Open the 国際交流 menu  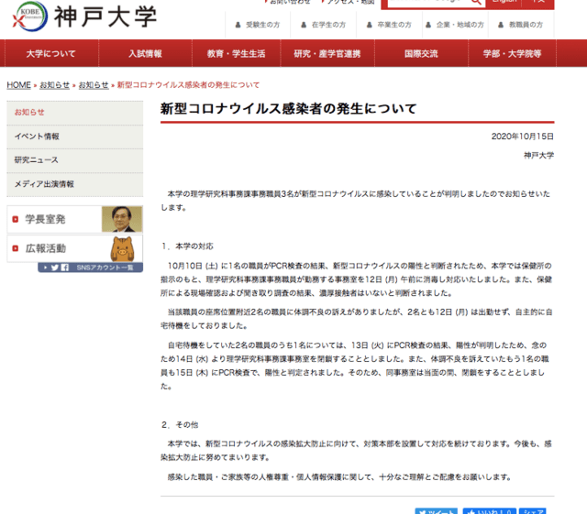421,53
